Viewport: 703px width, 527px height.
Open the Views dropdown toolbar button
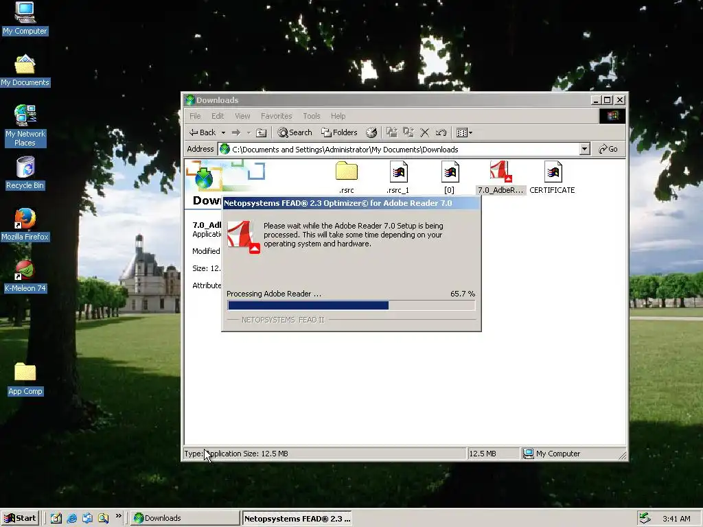(x=464, y=132)
